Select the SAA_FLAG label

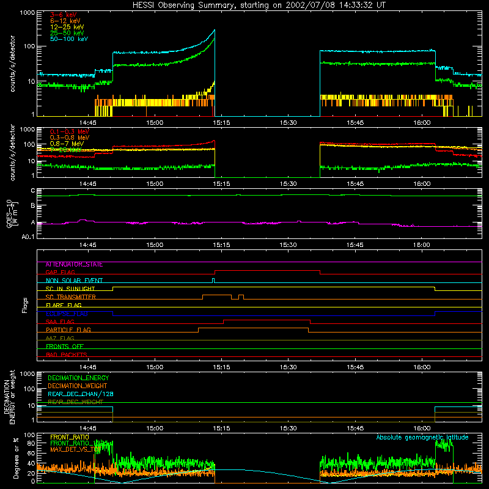click(60, 322)
